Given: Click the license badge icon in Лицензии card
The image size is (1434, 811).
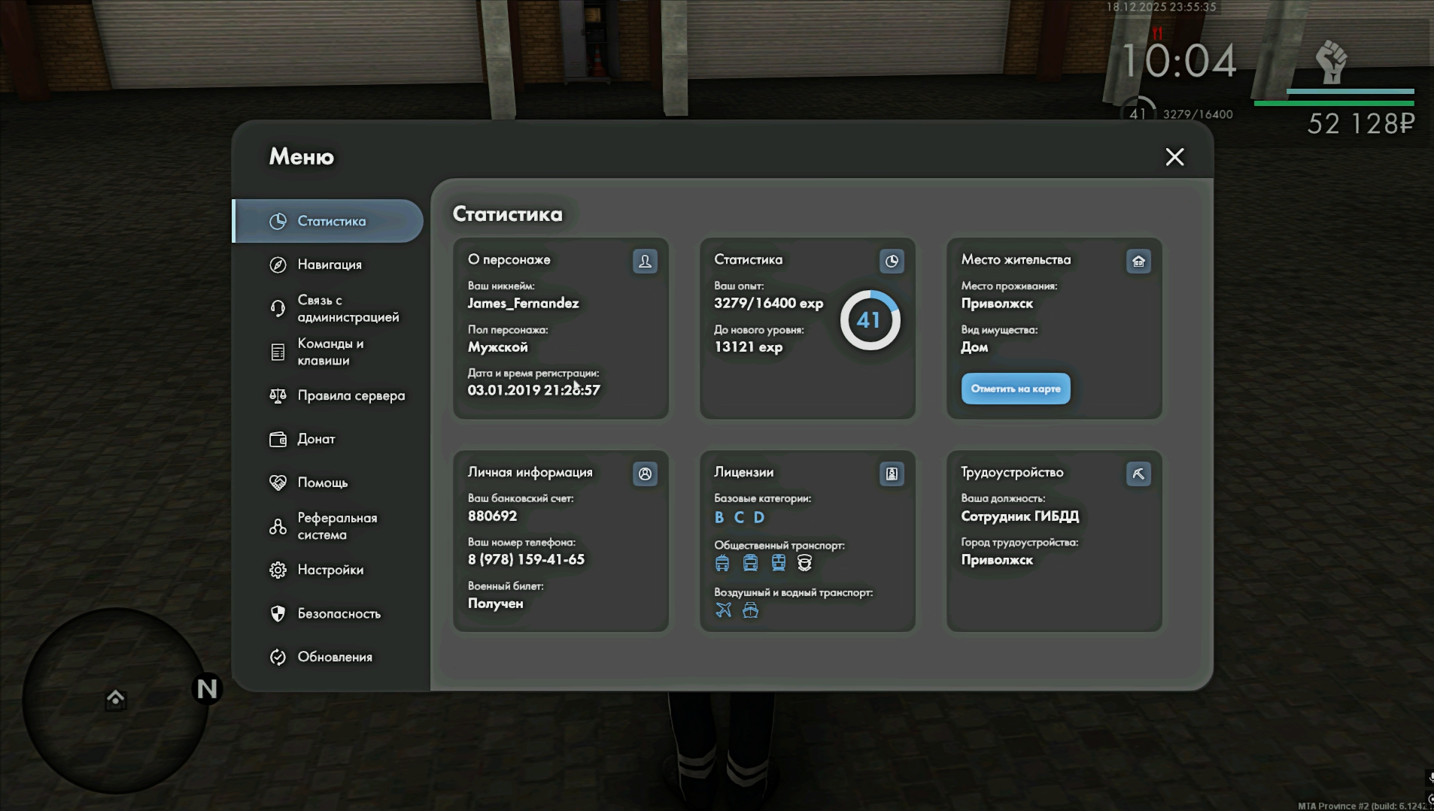Looking at the screenshot, I should 892,474.
